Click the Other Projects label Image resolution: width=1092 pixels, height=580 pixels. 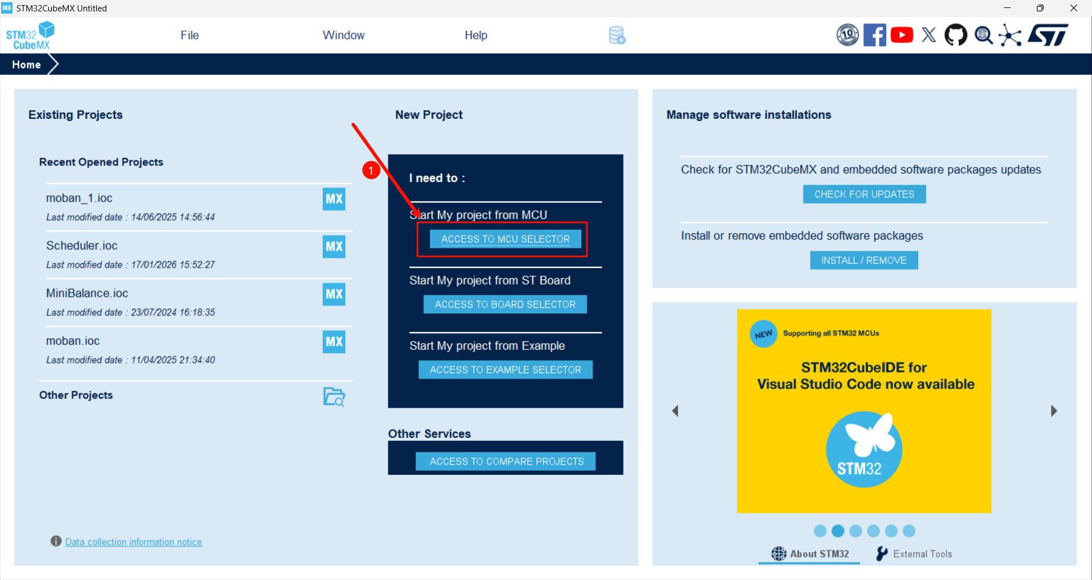pyautogui.click(x=76, y=395)
